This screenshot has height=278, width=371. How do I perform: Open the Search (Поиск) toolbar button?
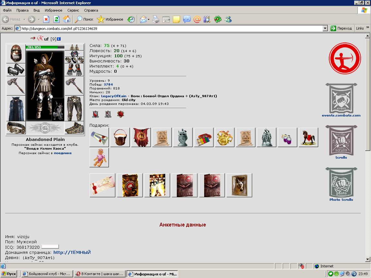click(x=84, y=19)
